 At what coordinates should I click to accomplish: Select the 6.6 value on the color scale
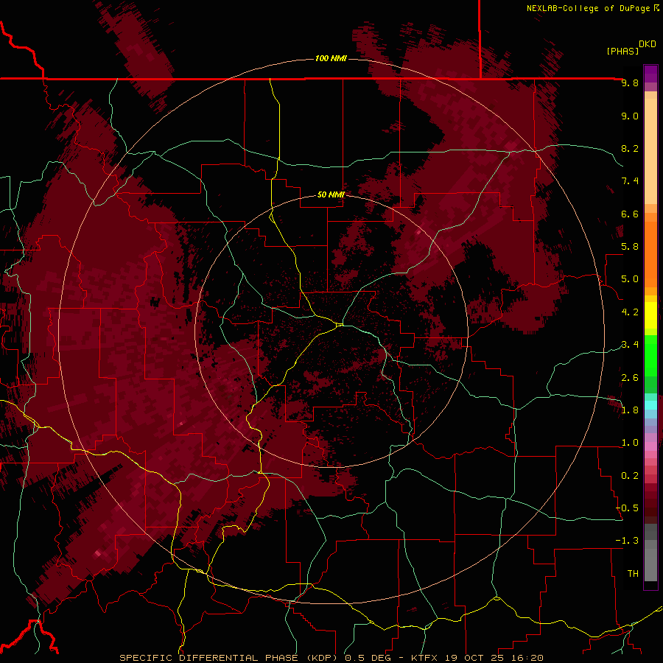pos(630,214)
